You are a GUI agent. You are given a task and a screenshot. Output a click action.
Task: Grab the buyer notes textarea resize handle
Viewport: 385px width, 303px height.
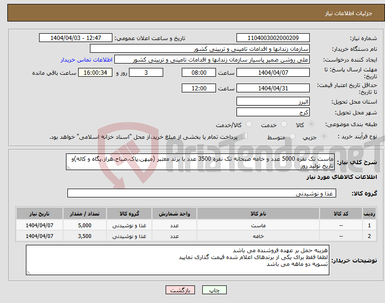(x=28, y=272)
